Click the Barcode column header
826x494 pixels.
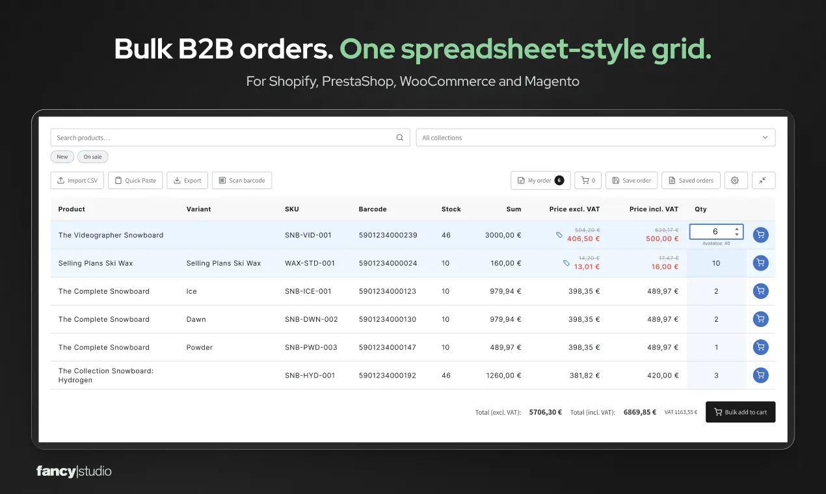(x=373, y=209)
